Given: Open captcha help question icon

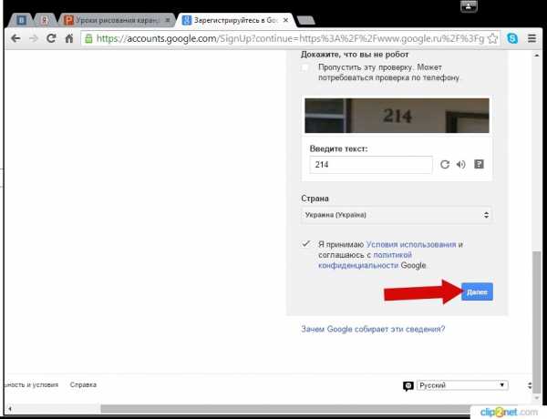Looking at the screenshot, I should coord(479,164).
